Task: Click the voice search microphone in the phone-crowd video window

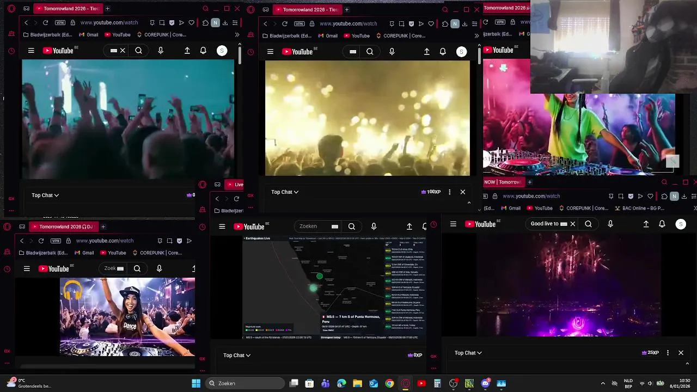Action: coord(161,51)
